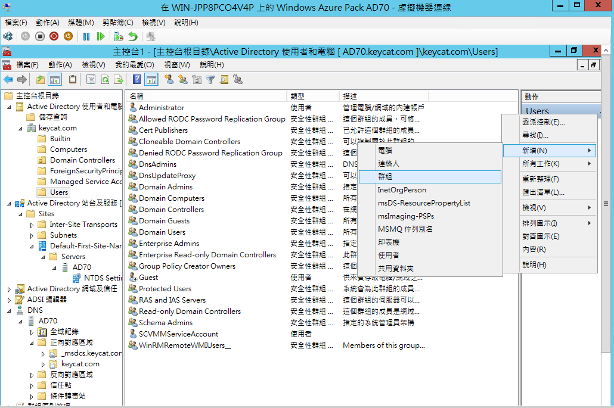Click the grey Forward arrow icon

pyautogui.click(x=22, y=80)
